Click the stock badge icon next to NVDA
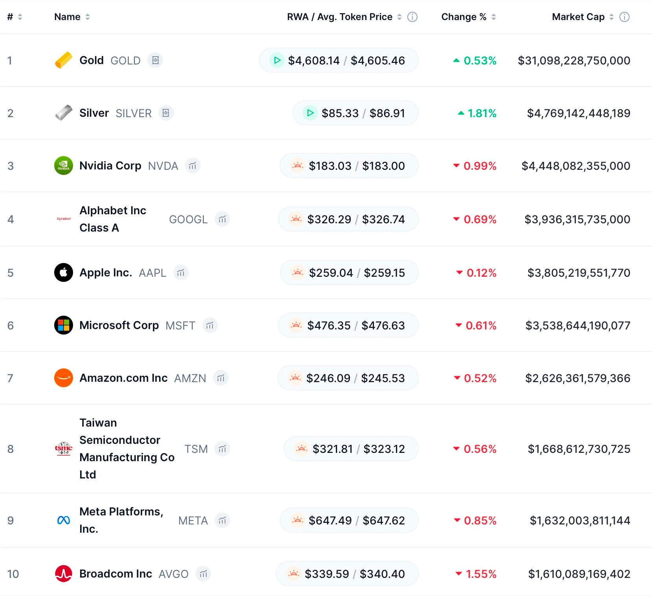The image size is (652, 596). click(x=192, y=166)
